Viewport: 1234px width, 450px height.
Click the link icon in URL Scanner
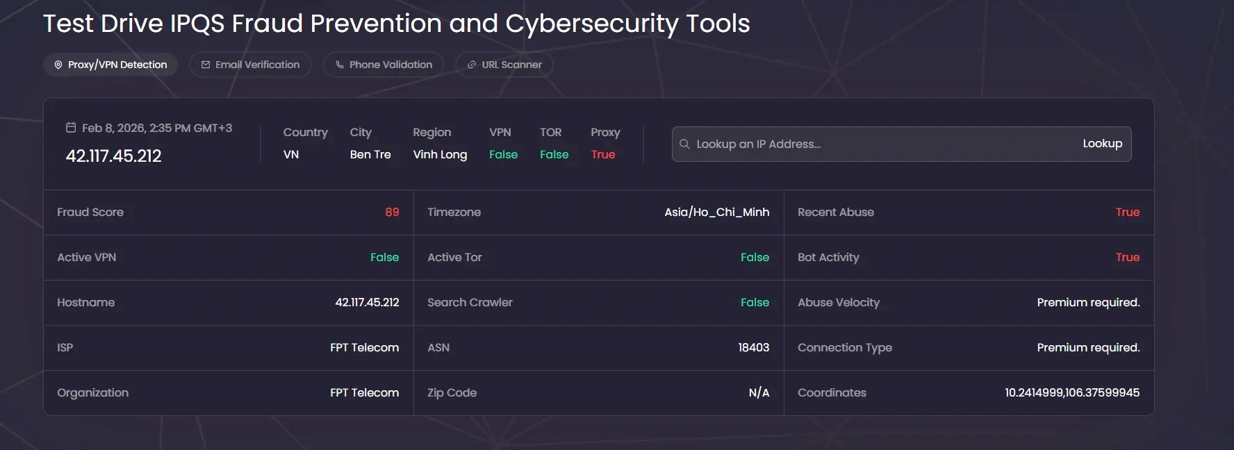[x=472, y=65]
